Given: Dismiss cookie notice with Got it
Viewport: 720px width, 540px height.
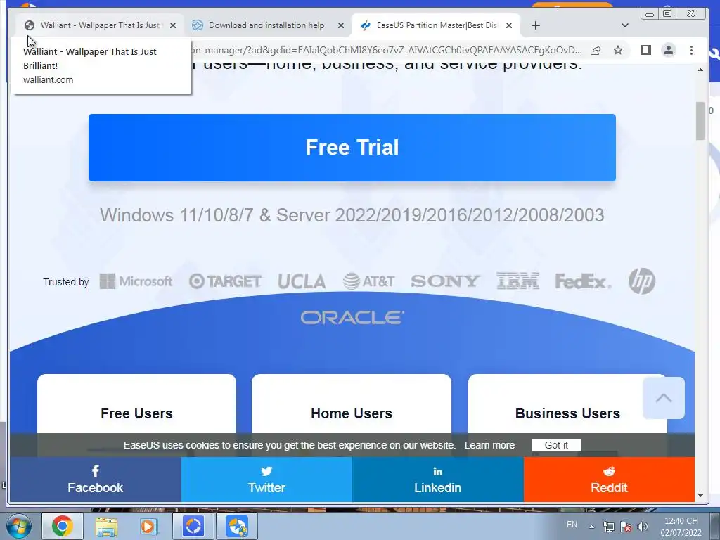Looking at the screenshot, I should [x=556, y=445].
